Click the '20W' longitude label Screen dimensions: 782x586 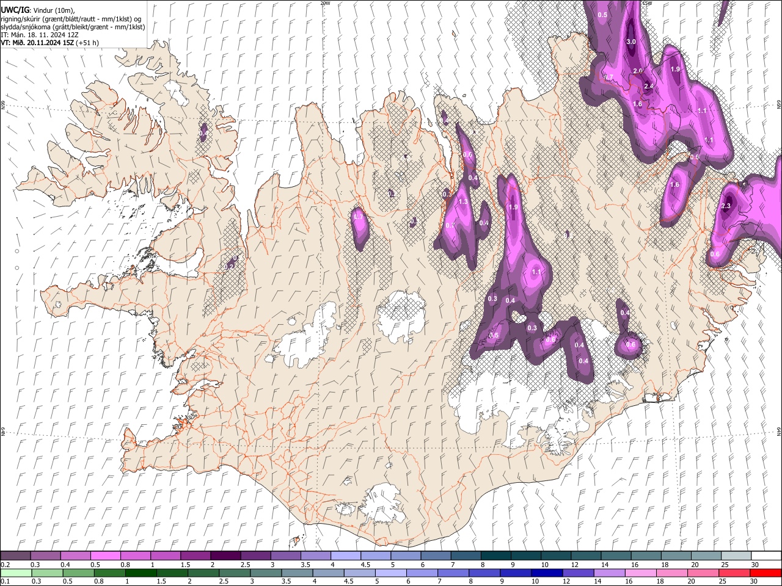click(325, 3)
